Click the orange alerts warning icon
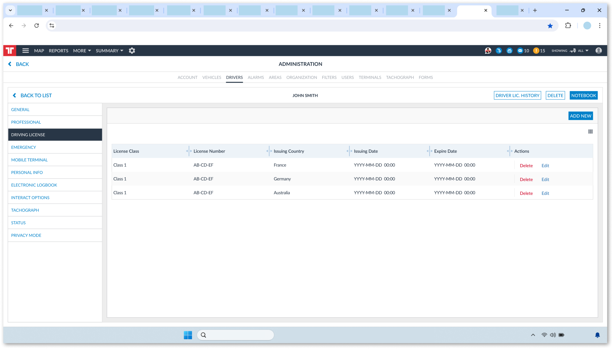Screen dimensions: 613x349 536,51
